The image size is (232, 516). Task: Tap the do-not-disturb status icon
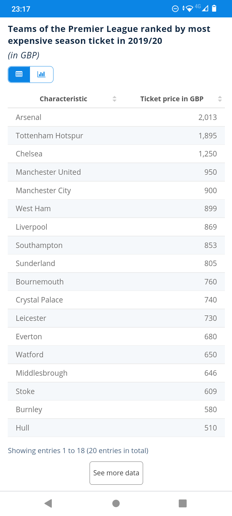click(175, 9)
